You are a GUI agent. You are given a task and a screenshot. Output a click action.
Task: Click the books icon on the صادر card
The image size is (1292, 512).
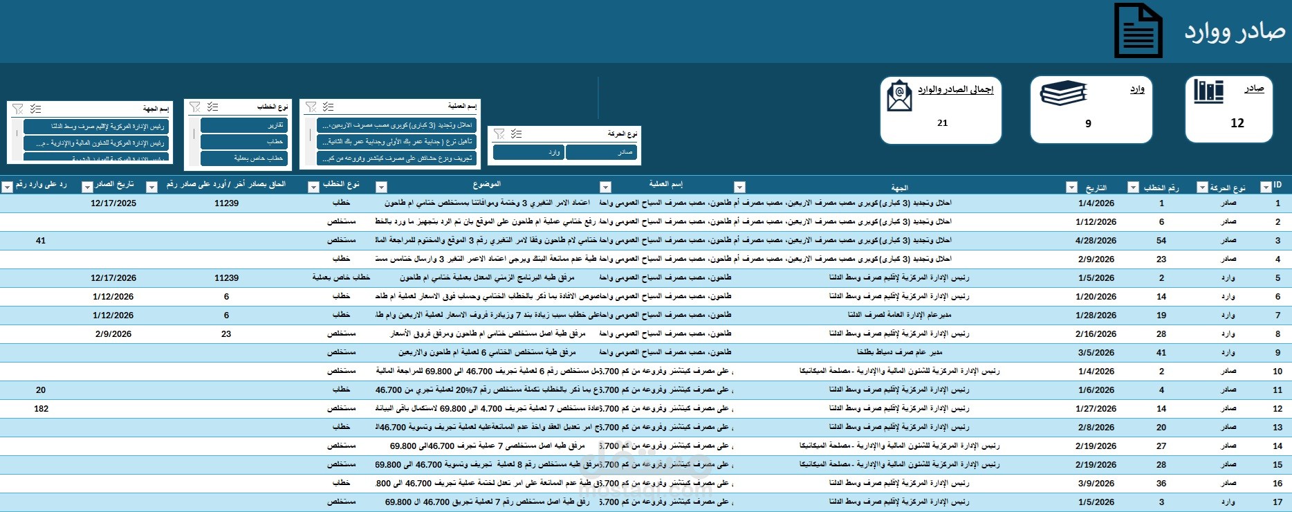[1208, 91]
